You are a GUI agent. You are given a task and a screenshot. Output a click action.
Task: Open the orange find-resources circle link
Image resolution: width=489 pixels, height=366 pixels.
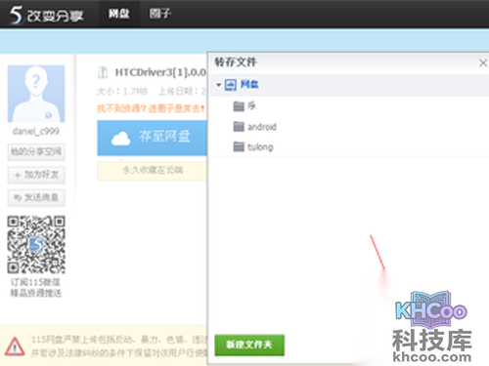151,108
